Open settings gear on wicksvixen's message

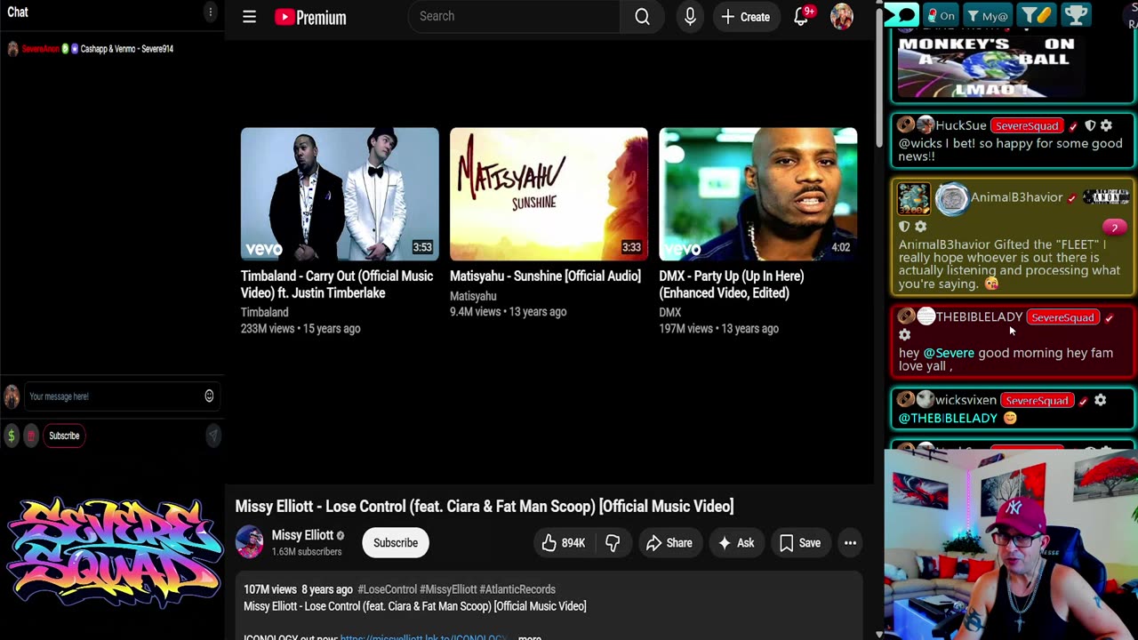(x=1100, y=400)
